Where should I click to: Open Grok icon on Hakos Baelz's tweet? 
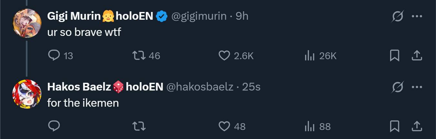[x=397, y=87]
